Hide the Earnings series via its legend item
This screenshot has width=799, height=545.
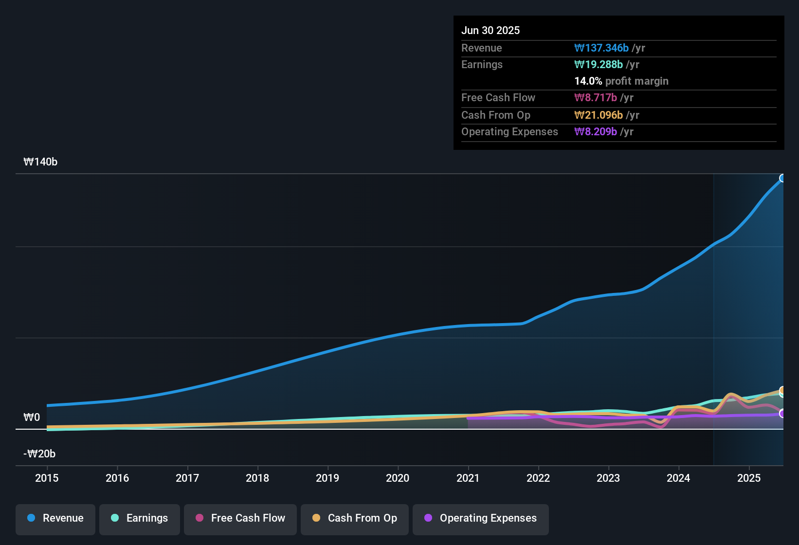139,519
